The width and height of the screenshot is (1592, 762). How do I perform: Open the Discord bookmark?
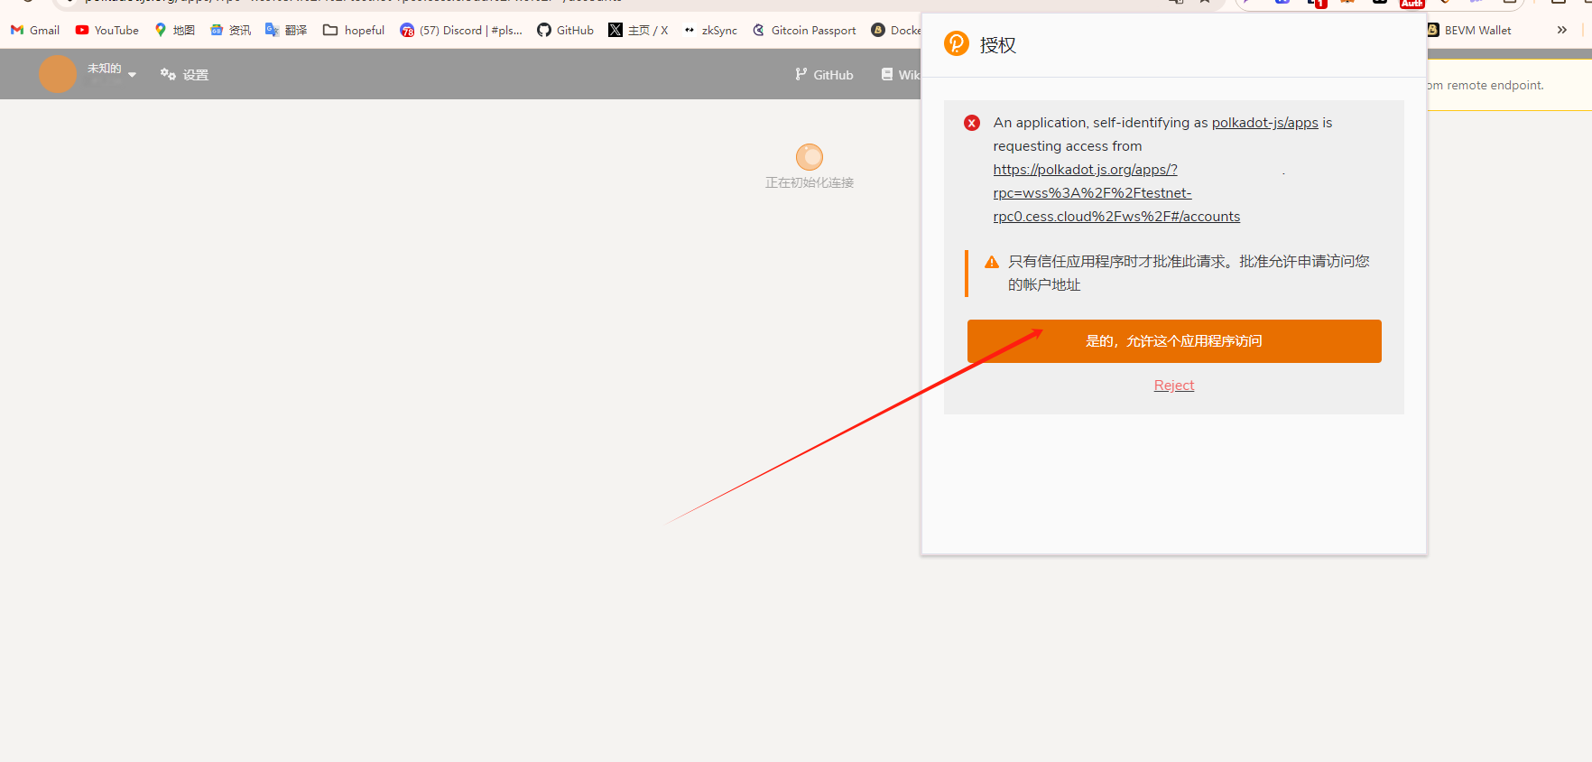(x=461, y=30)
